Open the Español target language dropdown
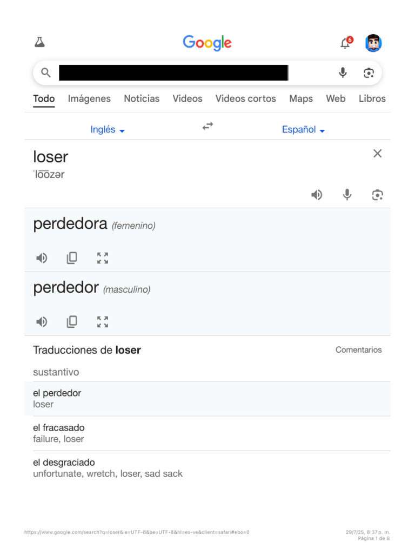This screenshot has height=554, width=415. click(303, 130)
